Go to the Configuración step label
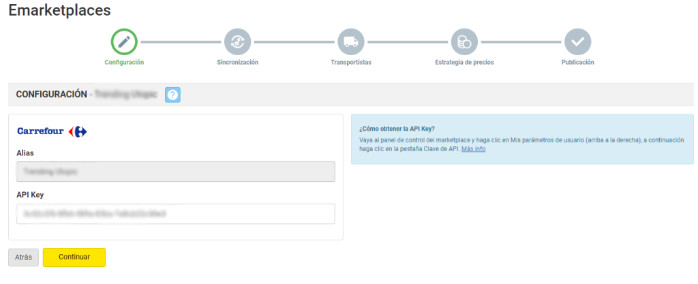698x284 pixels. point(124,62)
